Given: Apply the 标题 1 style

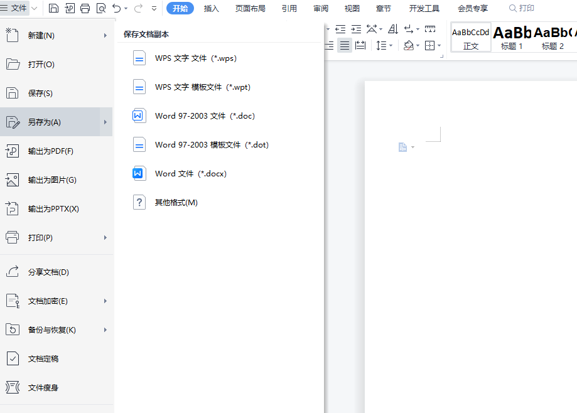Looking at the screenshot, I should coord(512,38).
